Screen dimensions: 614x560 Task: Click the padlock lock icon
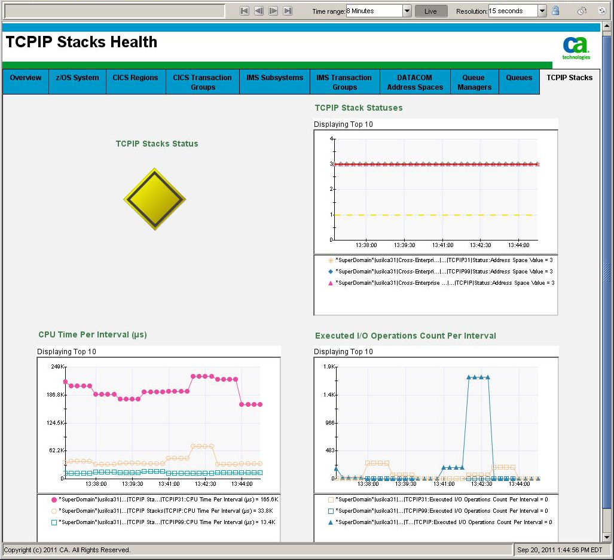click(x=555, y=11)
